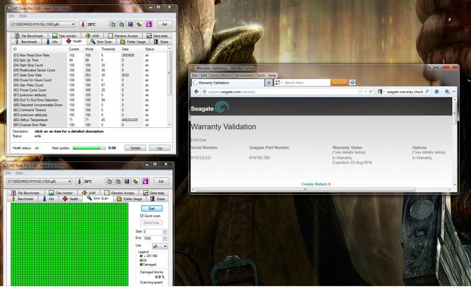
Task: Expand the drive selector in top HD Tune window
Action: click(73, 25)
